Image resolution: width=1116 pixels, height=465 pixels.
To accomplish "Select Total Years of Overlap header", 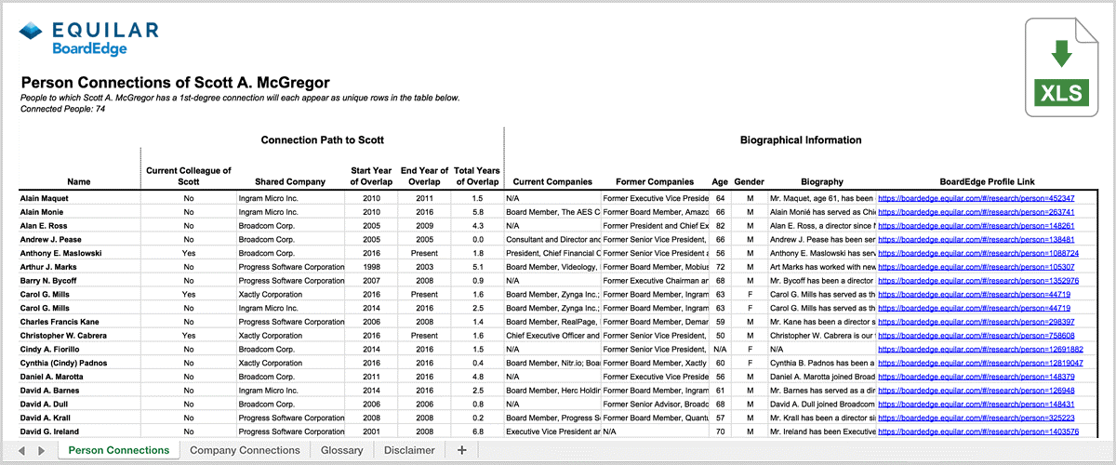I will tap(477, 176).
